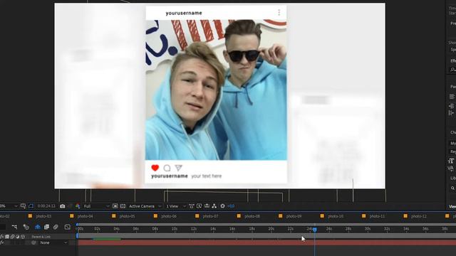Click the blue current time indicator handle
This screenshot has width=456, height=256.
(x=315, y=230)
